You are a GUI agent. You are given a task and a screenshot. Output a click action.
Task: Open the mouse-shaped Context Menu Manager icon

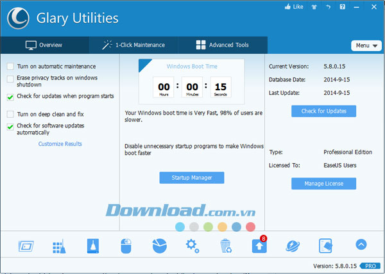(126, 245)
